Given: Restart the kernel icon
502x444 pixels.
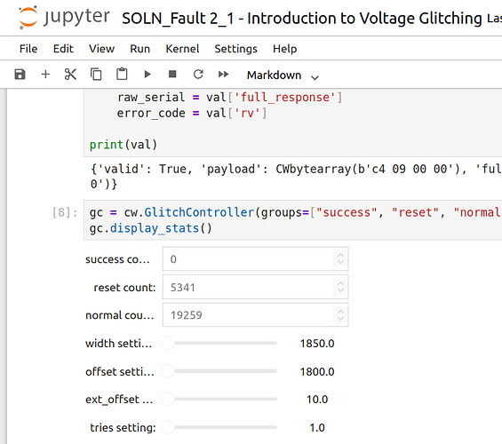Looking at the screenshot, I should coord(198,75).
